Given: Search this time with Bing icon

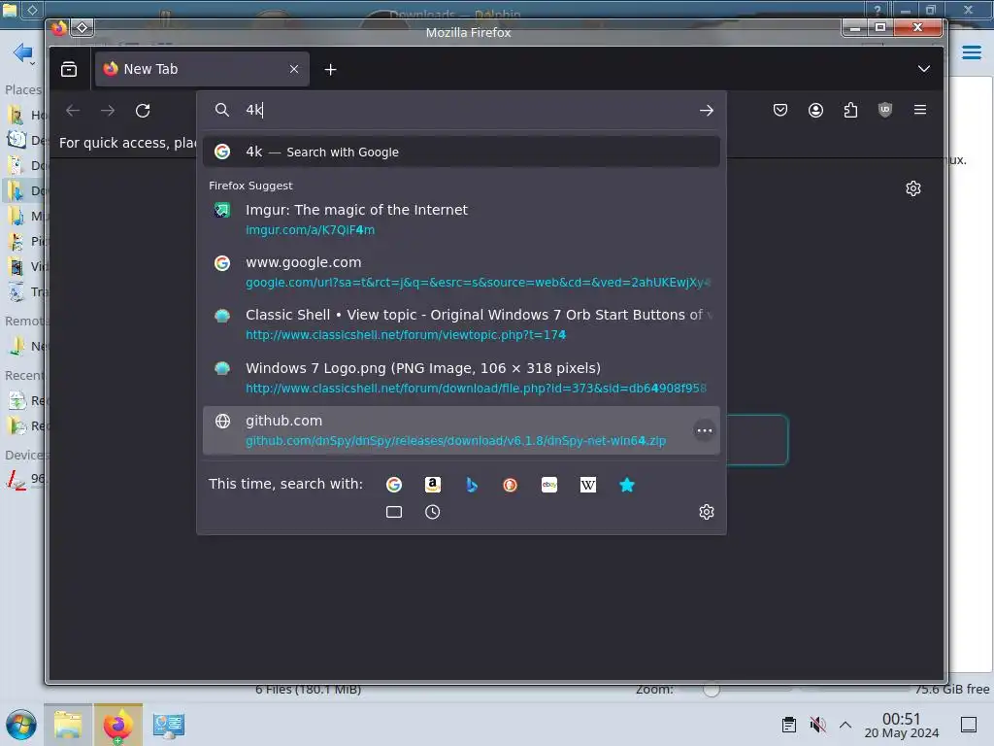Looking at the screenshot, I should click(x=471, y=485).
